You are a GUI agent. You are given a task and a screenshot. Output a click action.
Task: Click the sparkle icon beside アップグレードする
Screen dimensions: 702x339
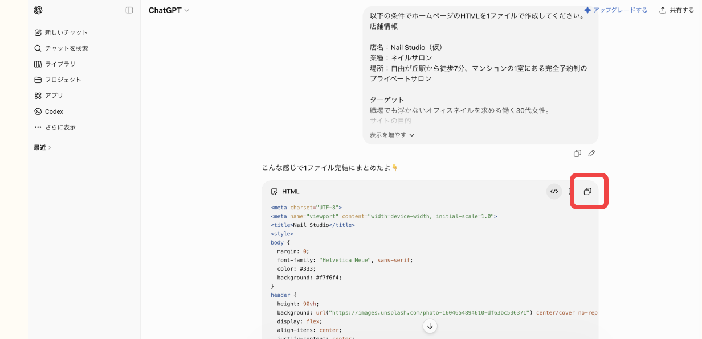pos(587,10)
